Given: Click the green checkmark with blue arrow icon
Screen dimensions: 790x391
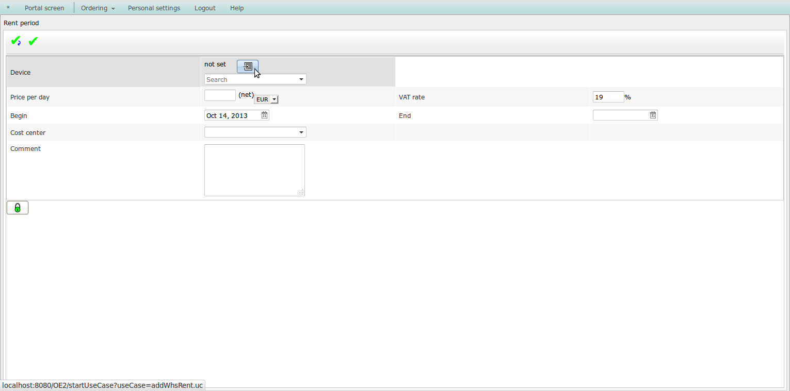Looking at the screenshot, I should (16, 41).
